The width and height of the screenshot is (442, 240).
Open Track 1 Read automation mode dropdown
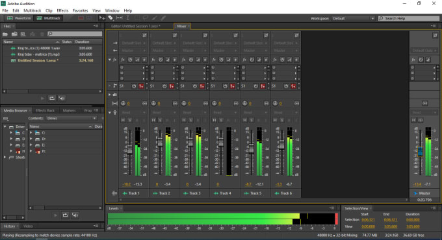tap(134, 113)
